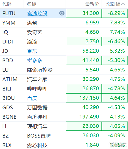Select the GDS 万国数据 row
The width and height of the screenshot is (128, 149).
point(64,107)
